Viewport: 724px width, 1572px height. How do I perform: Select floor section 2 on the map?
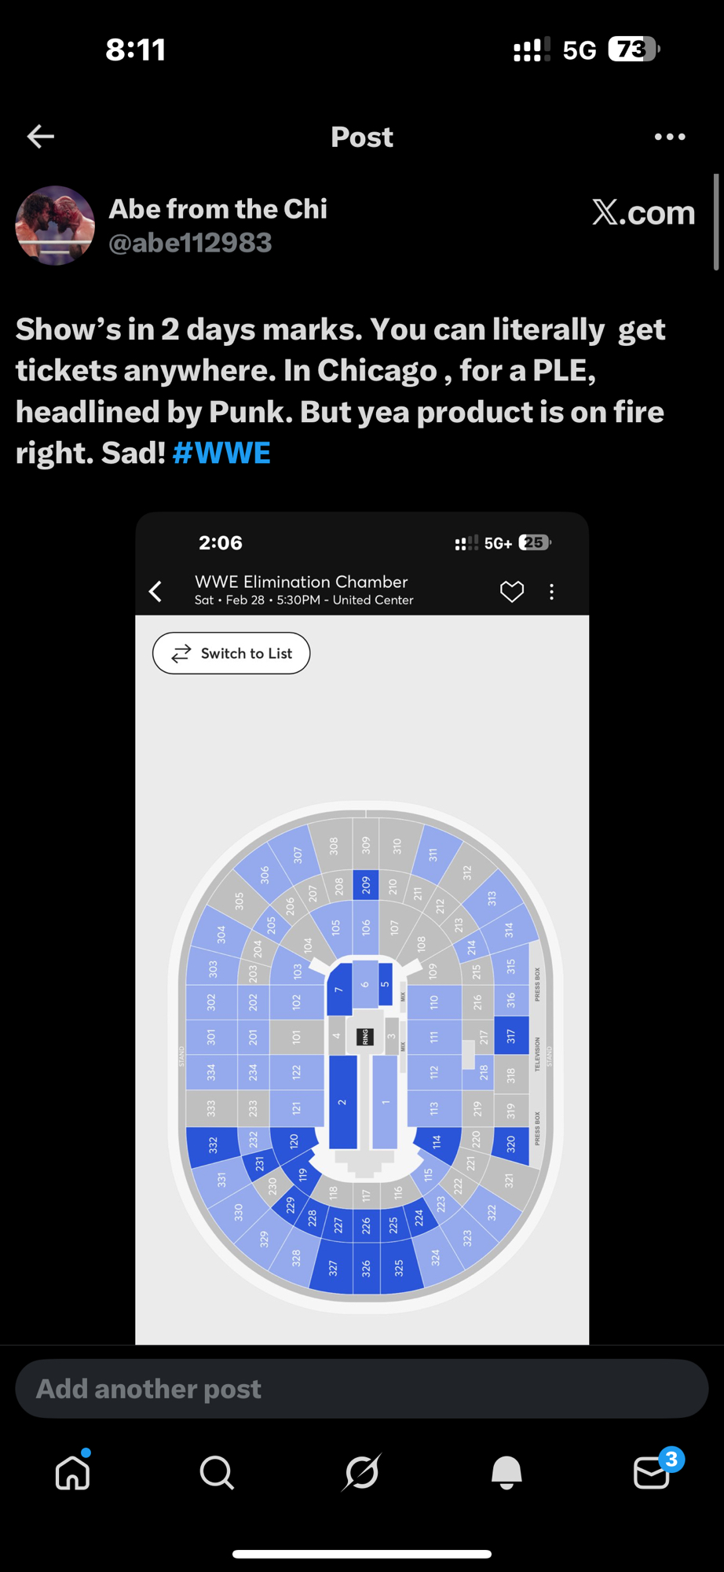342,1102
